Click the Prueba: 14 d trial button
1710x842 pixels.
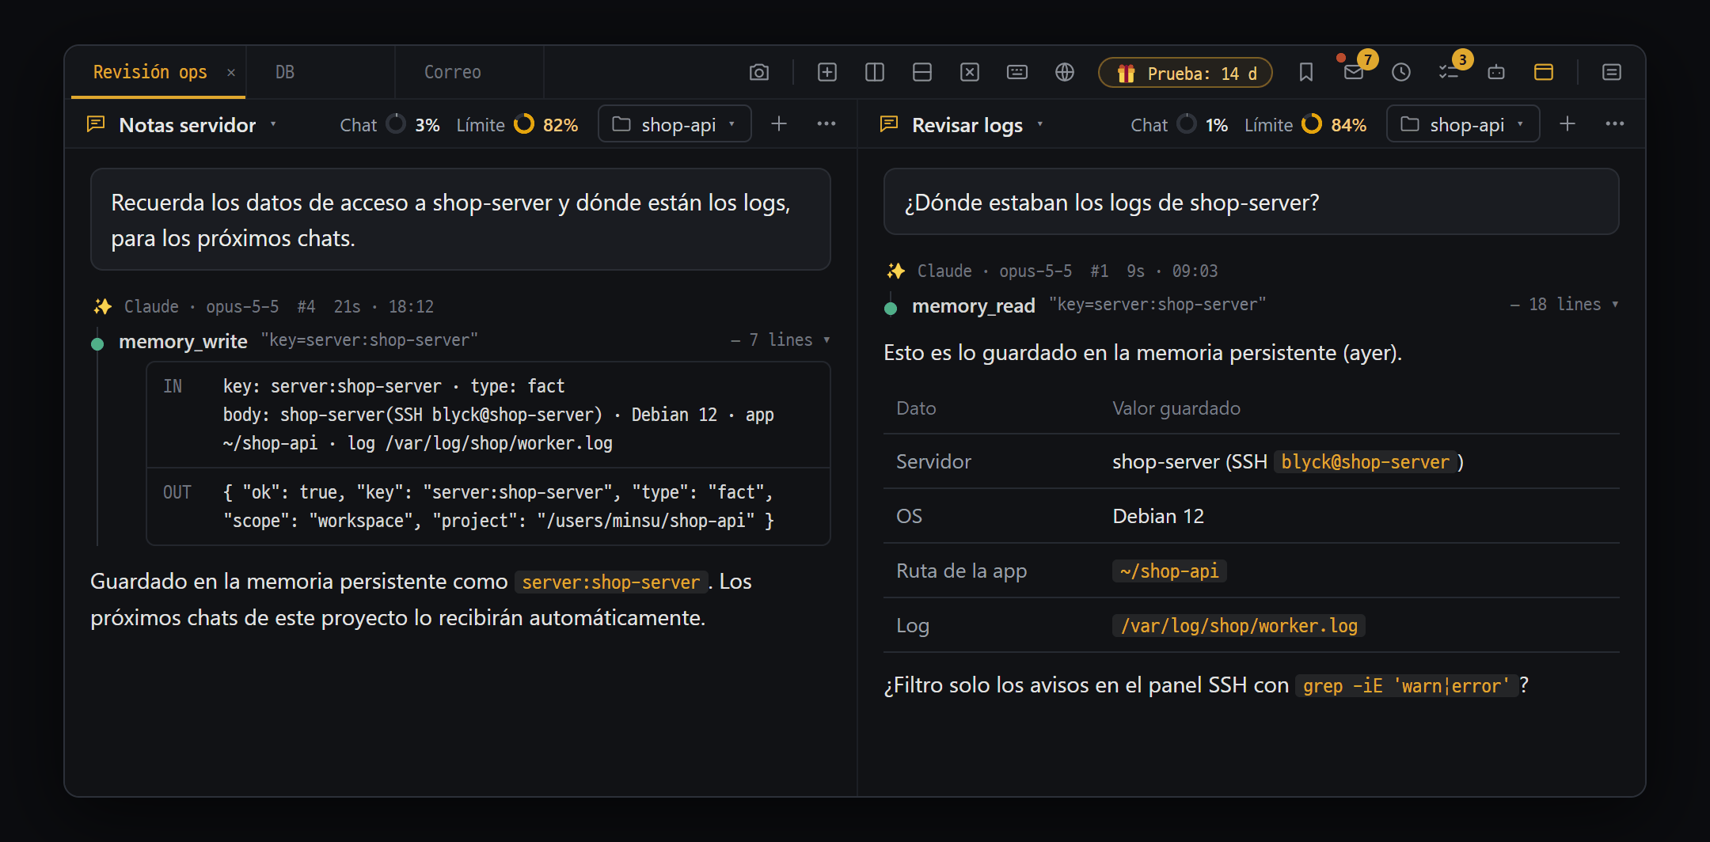(1185, 73)
